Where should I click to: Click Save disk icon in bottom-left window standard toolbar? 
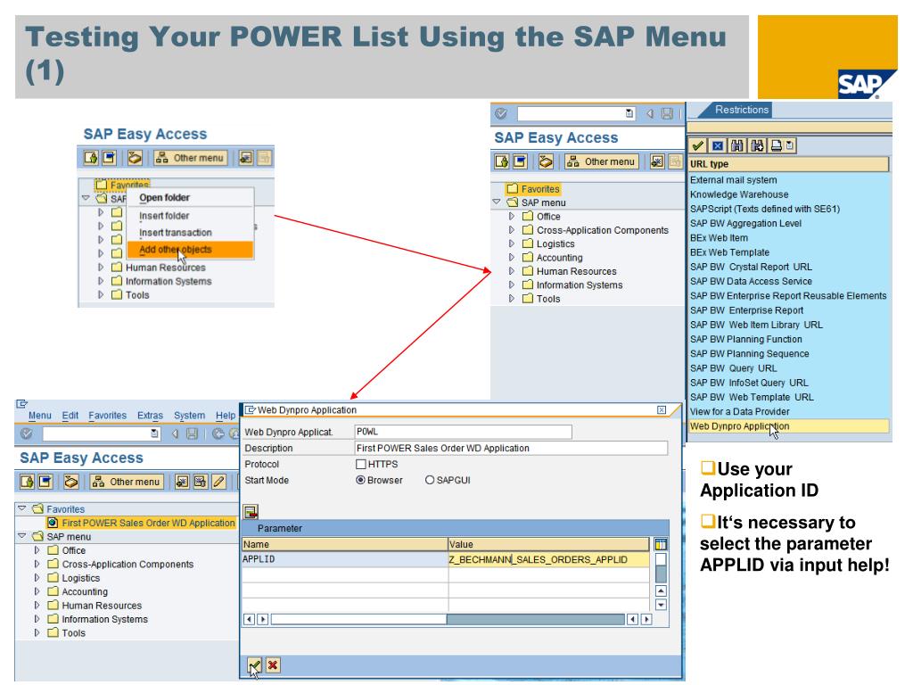[x=193, y=433]
